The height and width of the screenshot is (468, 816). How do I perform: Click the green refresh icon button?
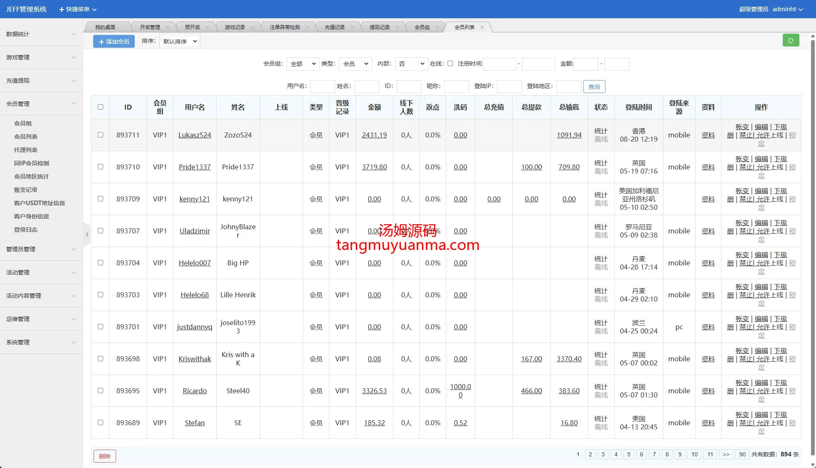(791, 41)
